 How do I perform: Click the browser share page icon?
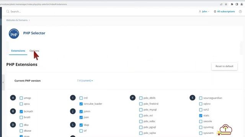221,4
